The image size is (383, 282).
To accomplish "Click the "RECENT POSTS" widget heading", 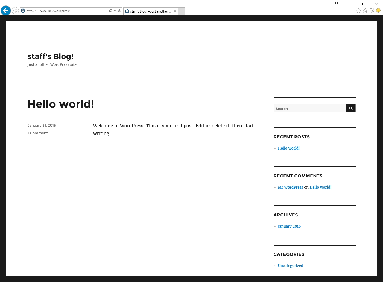I will pos(292,137).
